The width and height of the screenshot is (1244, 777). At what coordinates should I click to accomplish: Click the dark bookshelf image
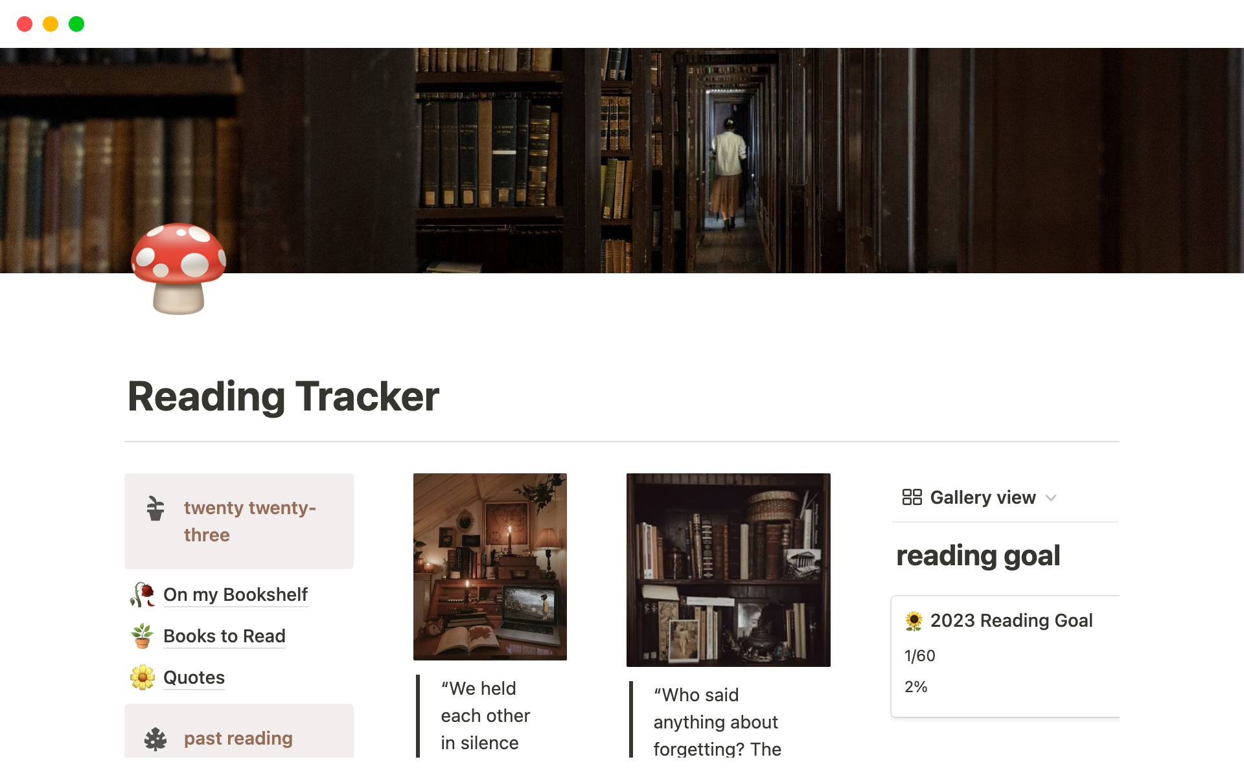[728, 570]
